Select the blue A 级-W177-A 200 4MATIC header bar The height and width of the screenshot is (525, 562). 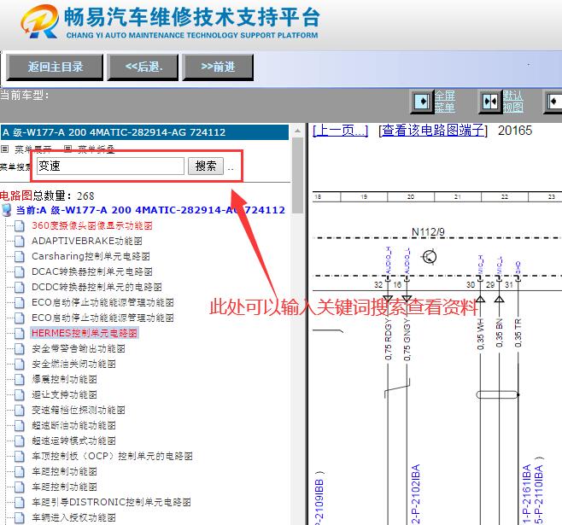[x=144, y=132]
